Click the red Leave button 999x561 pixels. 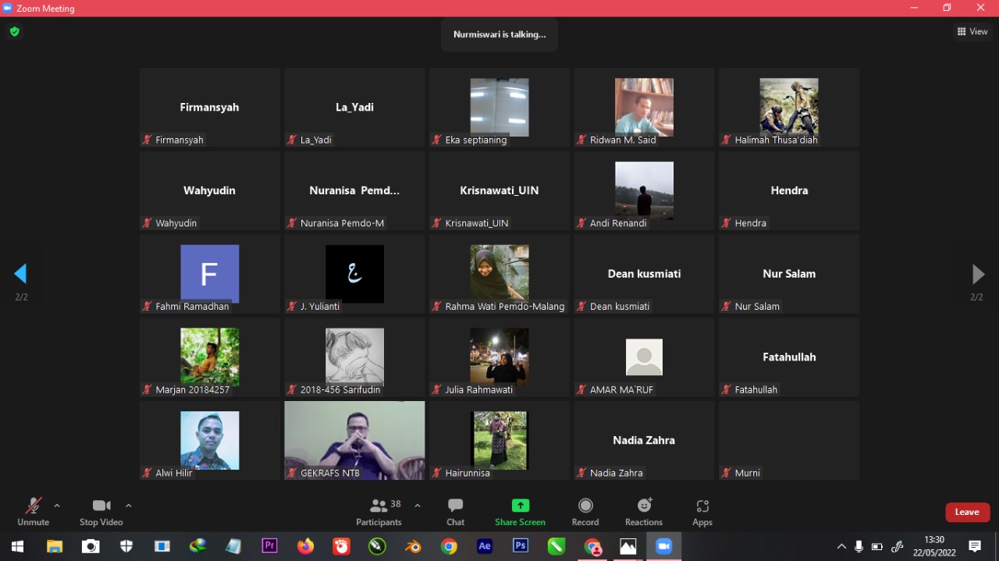pos(967,512)
